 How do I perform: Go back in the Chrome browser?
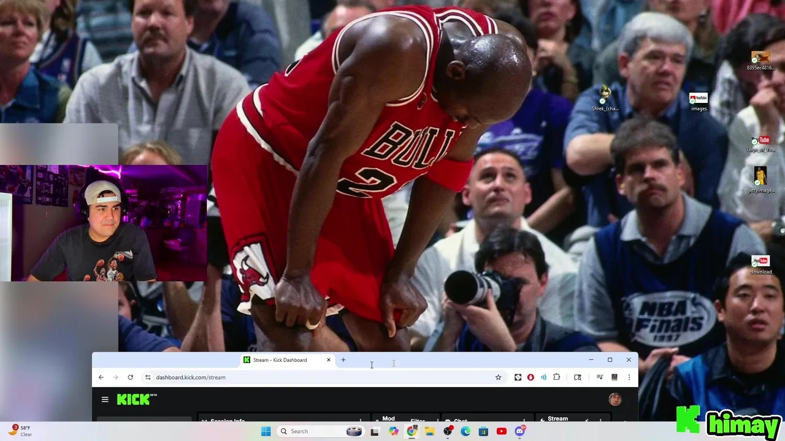pyautogui.click(x=101, y=377)
